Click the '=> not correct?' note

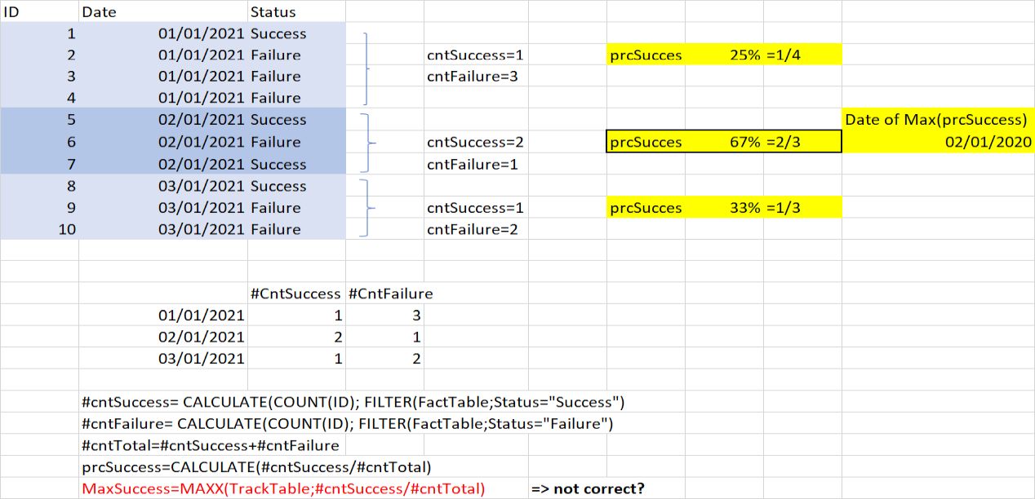(588, 488)
